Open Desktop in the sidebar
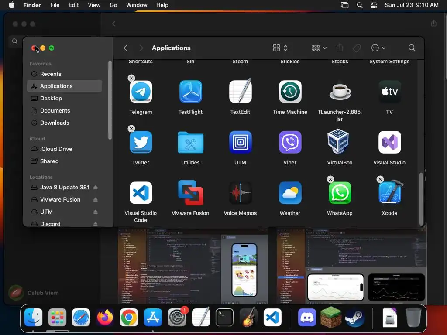The image size is (447, 335). click(x=65, y=98)
